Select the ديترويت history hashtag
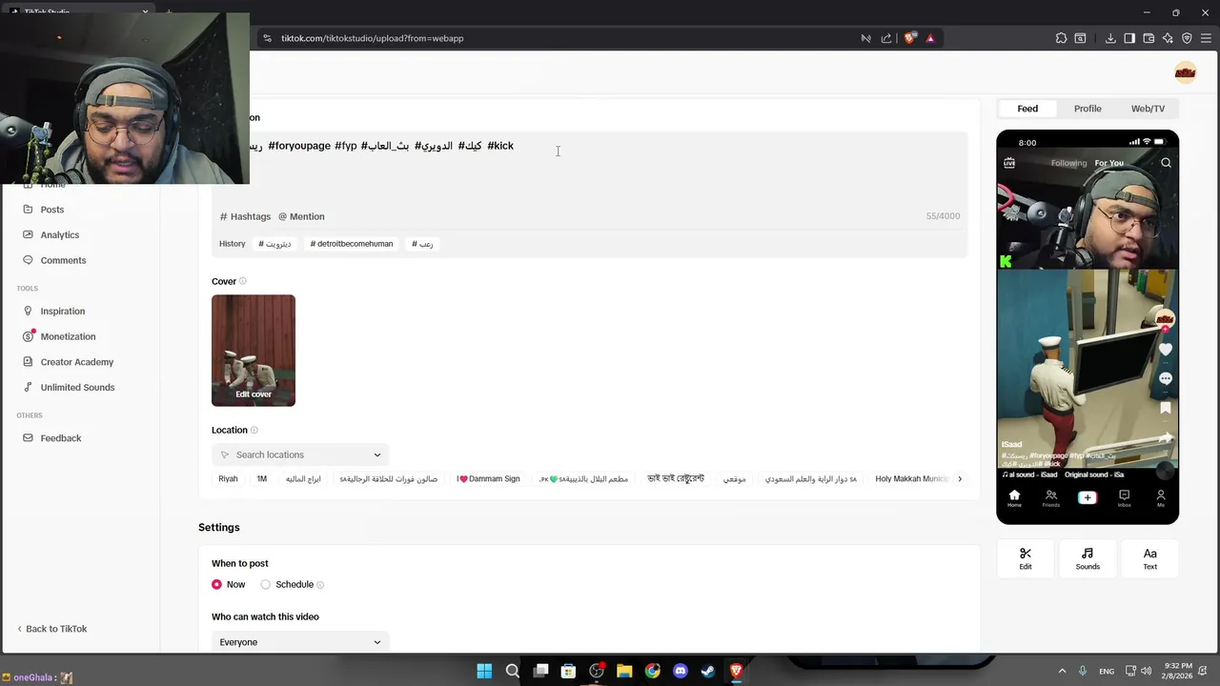This screenshot has width=1220, height=686. [274, 244]
